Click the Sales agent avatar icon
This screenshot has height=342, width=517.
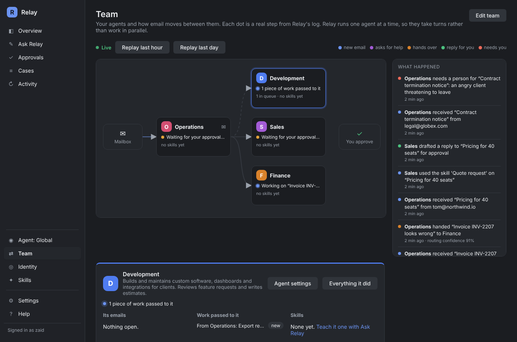pyautogui.click(x=262, y=127)
